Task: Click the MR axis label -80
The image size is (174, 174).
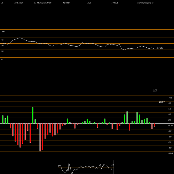Action: (170, 148)
